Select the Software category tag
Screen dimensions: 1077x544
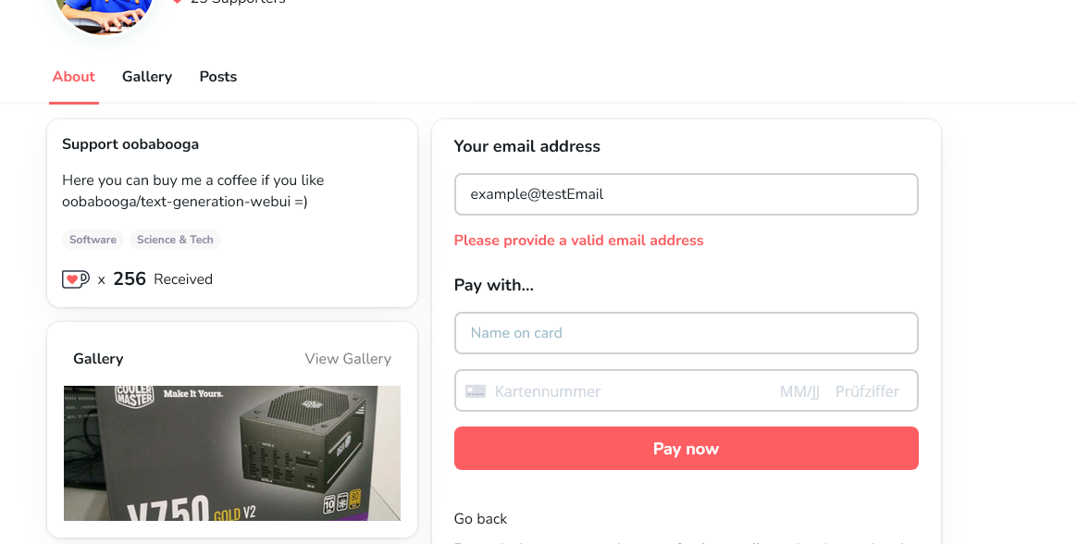click(x=93, y=239)
